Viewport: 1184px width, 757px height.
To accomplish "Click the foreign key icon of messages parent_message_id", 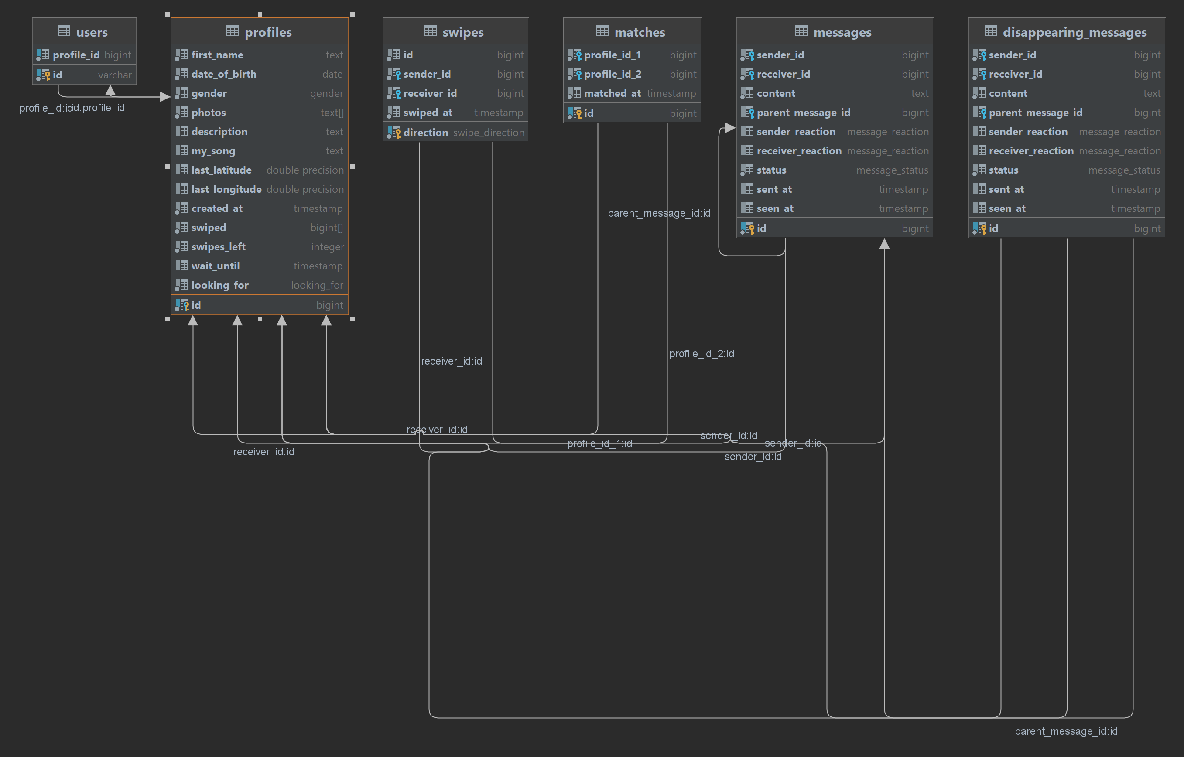I will coord(747,113).
